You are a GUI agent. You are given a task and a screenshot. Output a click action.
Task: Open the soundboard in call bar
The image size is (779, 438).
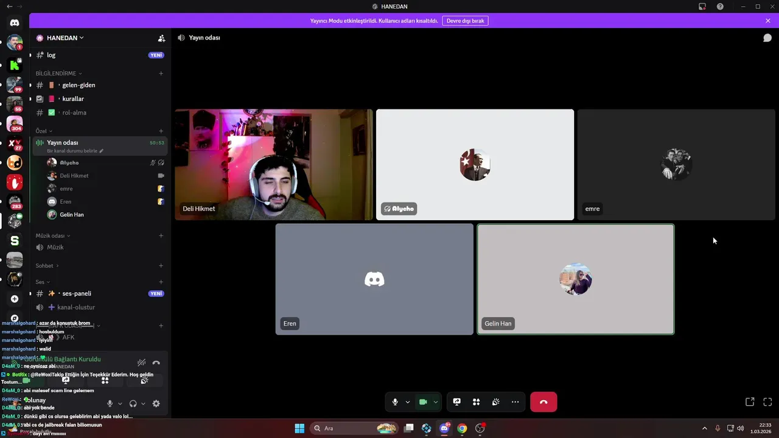click(496, 402)
